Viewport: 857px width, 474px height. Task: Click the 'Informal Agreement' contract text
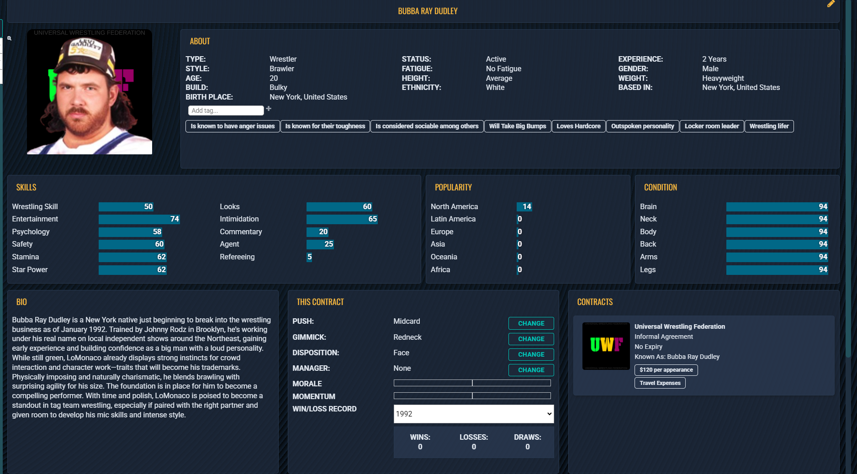coord(663,337)
